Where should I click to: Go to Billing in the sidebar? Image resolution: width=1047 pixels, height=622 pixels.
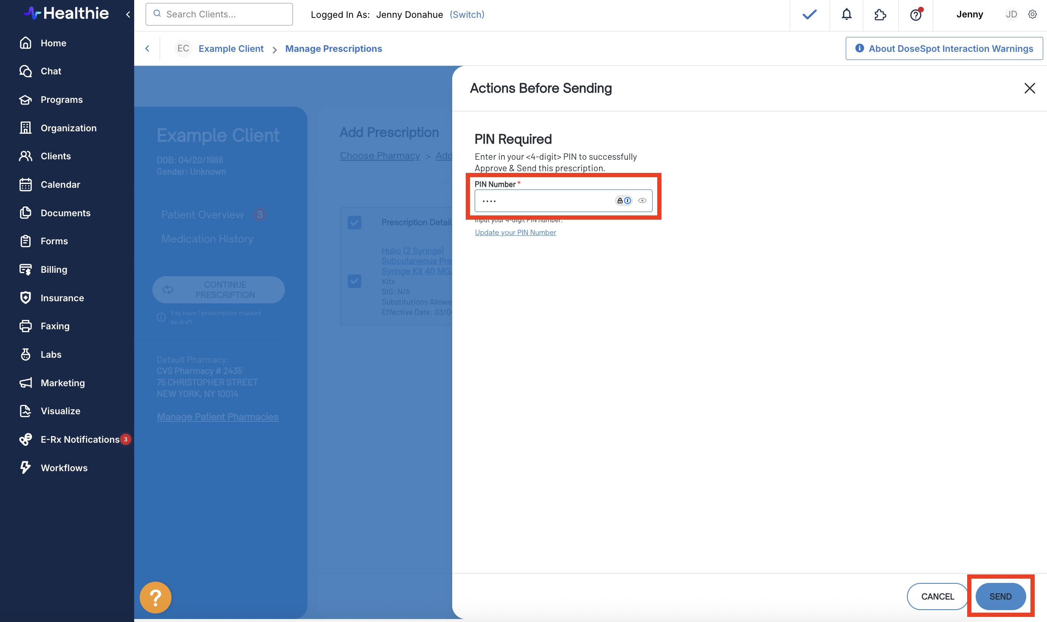(x=54, y=269)
